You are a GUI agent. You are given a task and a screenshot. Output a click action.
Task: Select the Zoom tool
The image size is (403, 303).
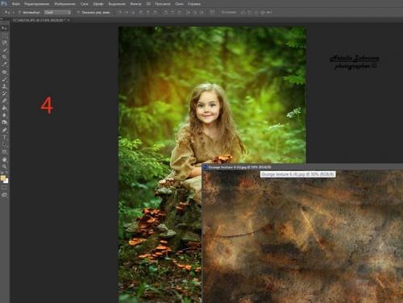point(4,167)
